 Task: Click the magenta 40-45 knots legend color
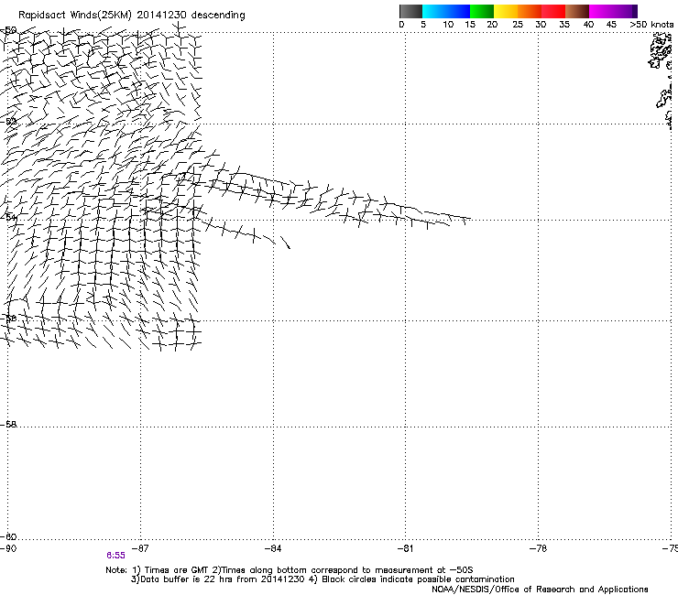point(601,11)
